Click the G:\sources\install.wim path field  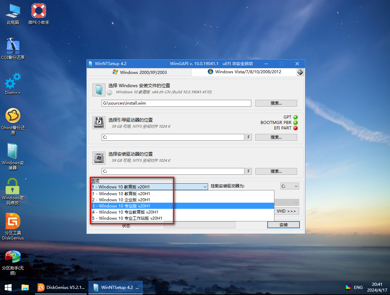pos(176,103)
